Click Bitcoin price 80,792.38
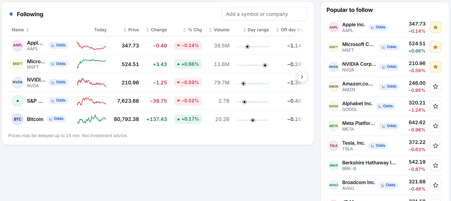Viewport: 451px width, 201px height. [x=126, y=119]
